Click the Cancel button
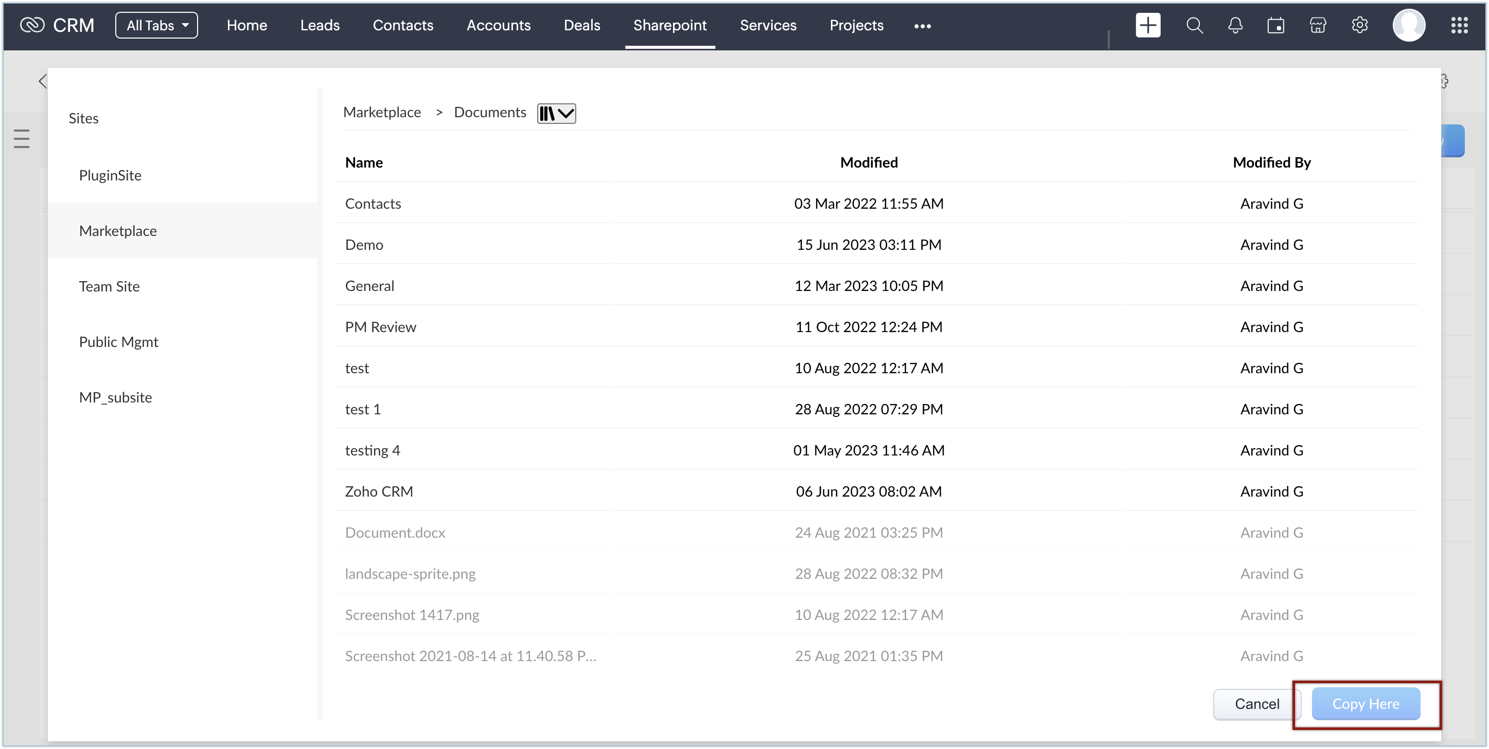 (1256, 703)
